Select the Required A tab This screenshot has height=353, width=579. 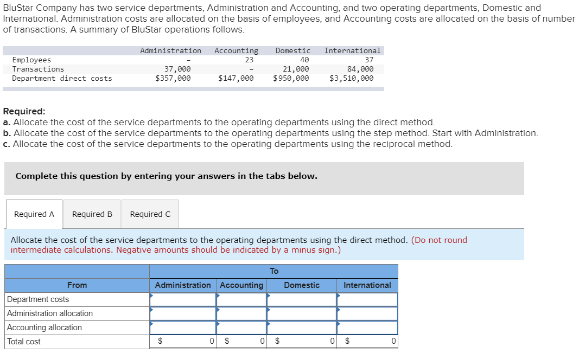click(x=34, y=214)
